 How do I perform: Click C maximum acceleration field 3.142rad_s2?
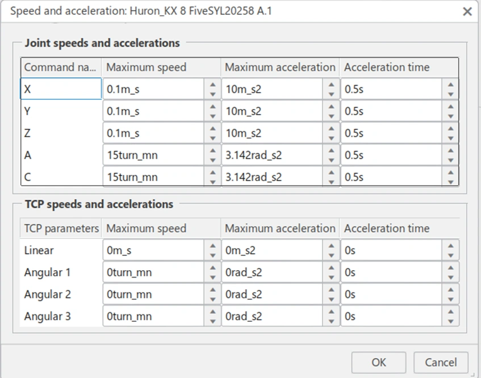271,177
